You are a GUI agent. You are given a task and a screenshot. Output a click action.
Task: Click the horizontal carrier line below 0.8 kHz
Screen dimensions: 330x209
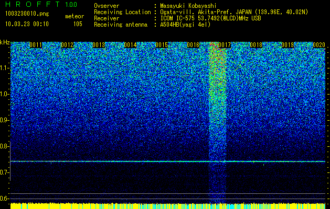click(168, 161)
